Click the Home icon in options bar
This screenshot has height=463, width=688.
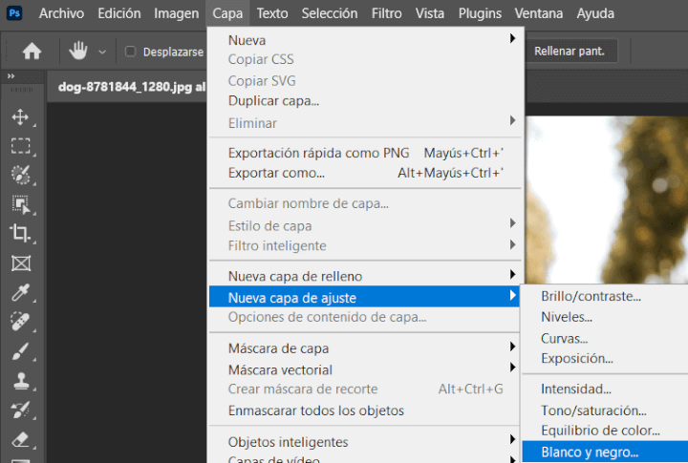click(32, 52)
